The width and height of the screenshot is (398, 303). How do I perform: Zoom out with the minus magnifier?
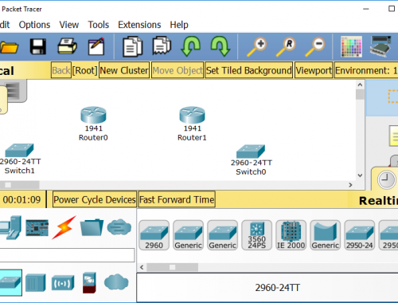click(x=315, y=47)
